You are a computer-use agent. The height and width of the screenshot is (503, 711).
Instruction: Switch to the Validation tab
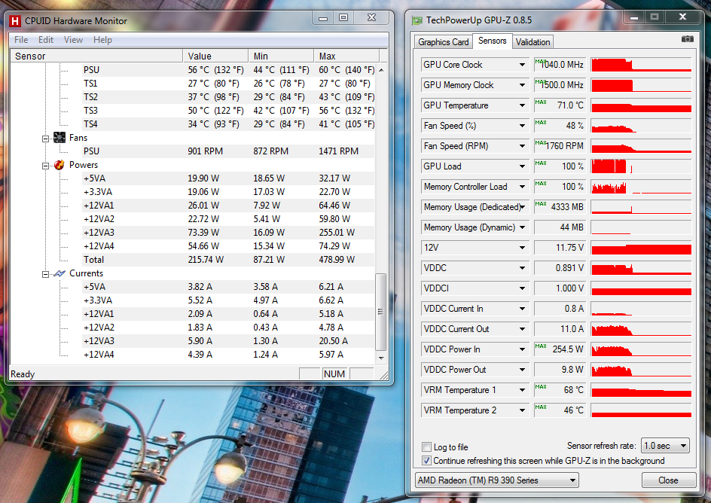tap(532, 42)
